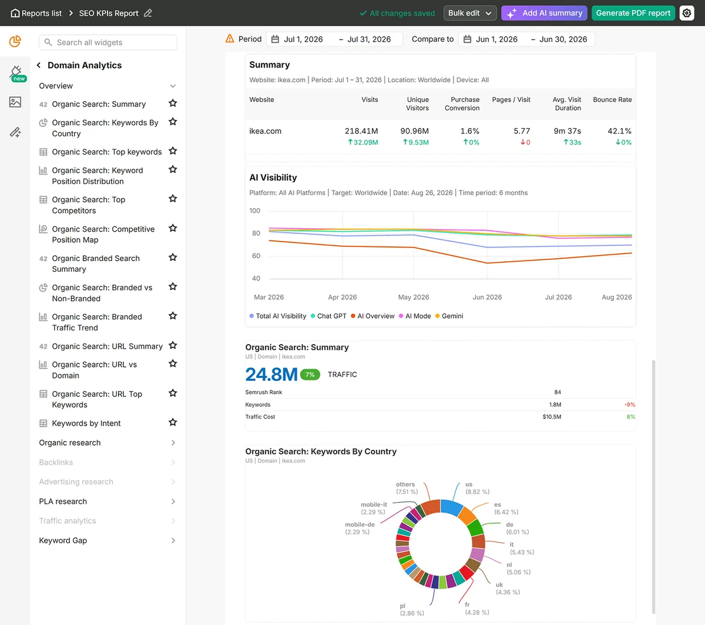Click the 42 number icon for Organic Search: Summary

point(43,105)
